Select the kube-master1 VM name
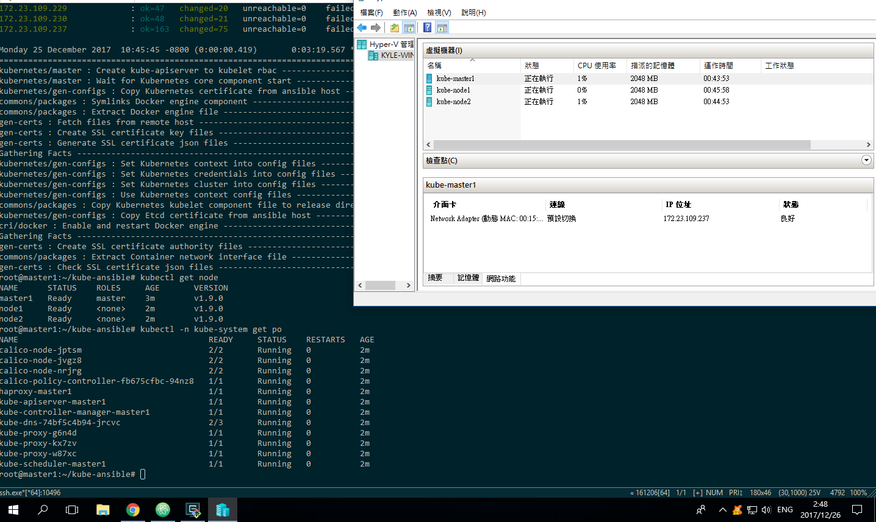 (455, 79)
